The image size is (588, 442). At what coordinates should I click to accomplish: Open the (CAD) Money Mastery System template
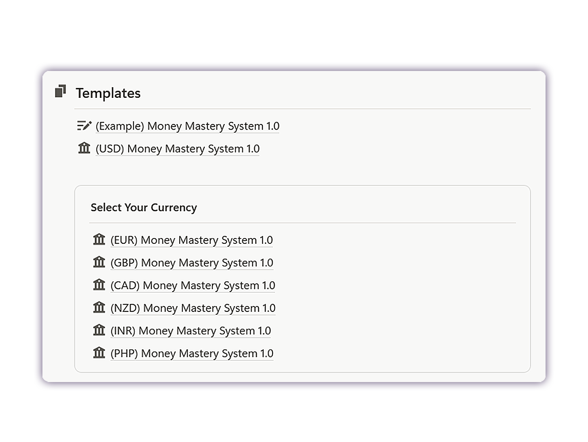(x=193, y=285)
